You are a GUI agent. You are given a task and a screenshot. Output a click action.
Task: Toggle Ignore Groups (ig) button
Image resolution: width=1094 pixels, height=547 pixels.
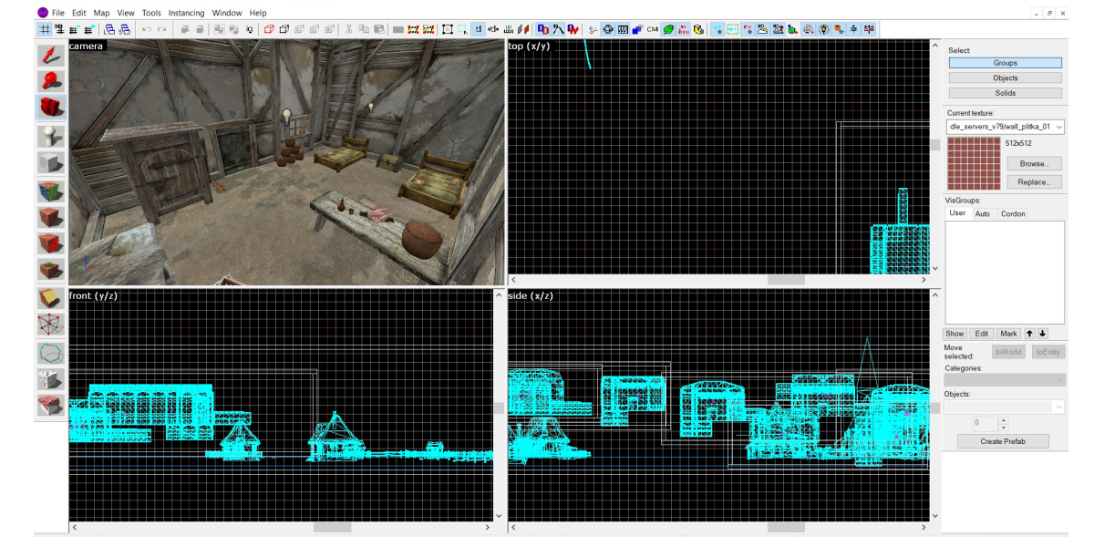(249, 29)
